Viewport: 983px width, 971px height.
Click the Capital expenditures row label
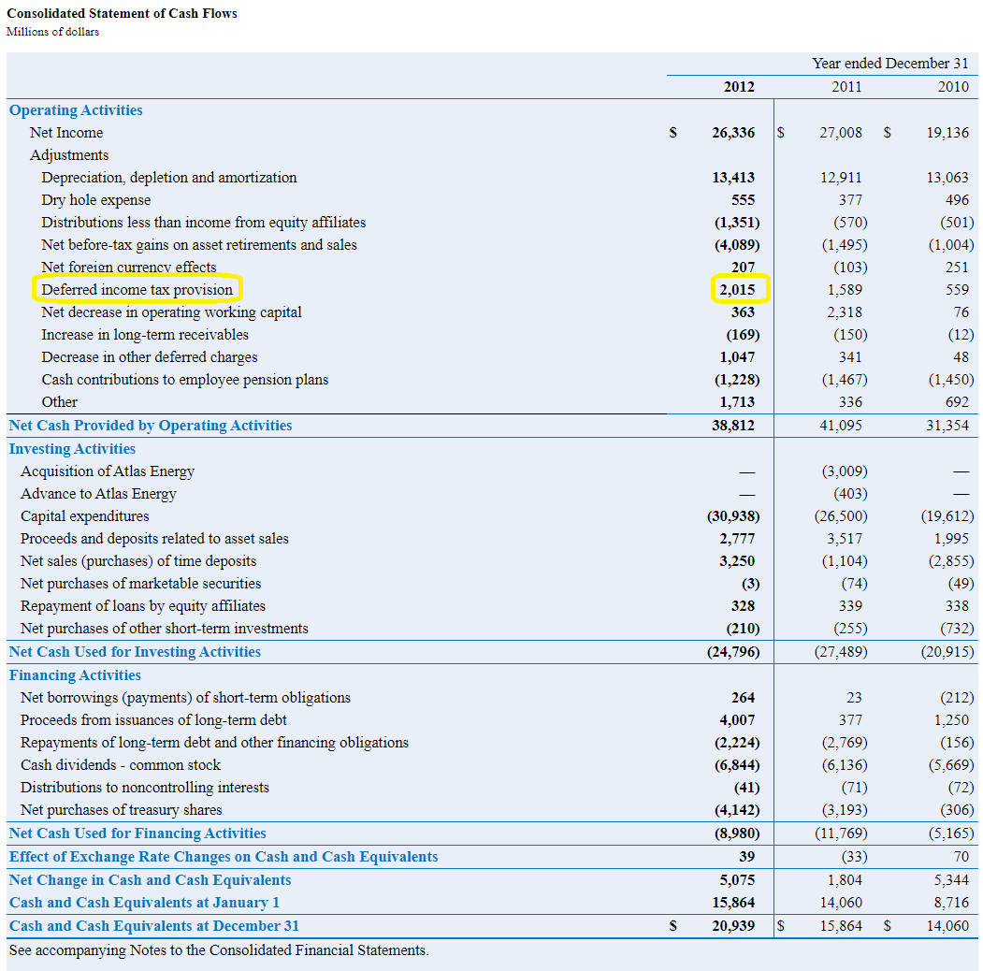pyautogui.click(x=84, y=516)
